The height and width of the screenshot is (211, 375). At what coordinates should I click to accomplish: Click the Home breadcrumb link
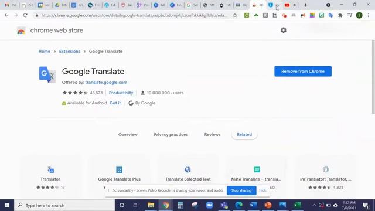point(45,51)
